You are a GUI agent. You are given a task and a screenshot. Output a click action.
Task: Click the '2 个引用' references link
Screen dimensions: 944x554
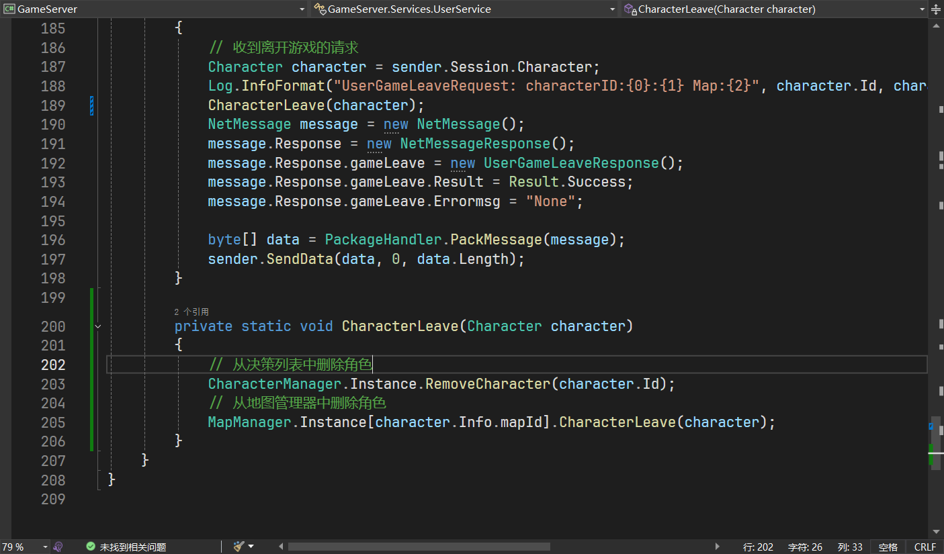click(x=191, y=312)
